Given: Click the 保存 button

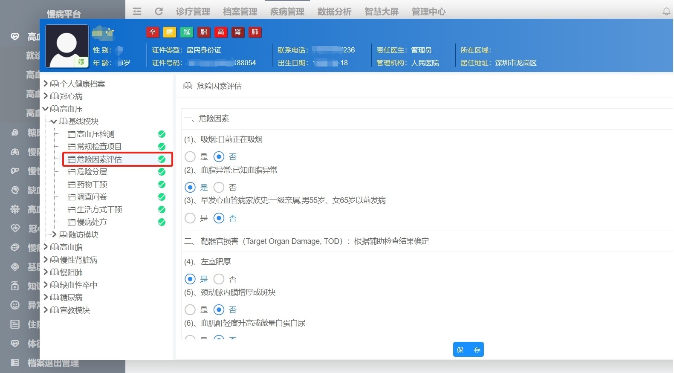Looking at the screenshot, I should coord(468,350).
